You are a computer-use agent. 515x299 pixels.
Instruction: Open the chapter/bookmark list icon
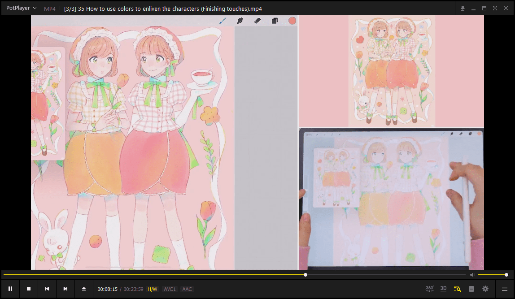[471, 289]
